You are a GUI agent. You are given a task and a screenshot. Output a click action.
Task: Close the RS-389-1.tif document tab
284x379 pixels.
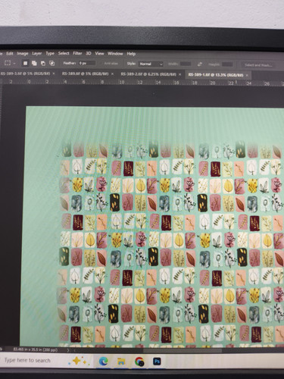pyautogui.click(x=247, y=75)
